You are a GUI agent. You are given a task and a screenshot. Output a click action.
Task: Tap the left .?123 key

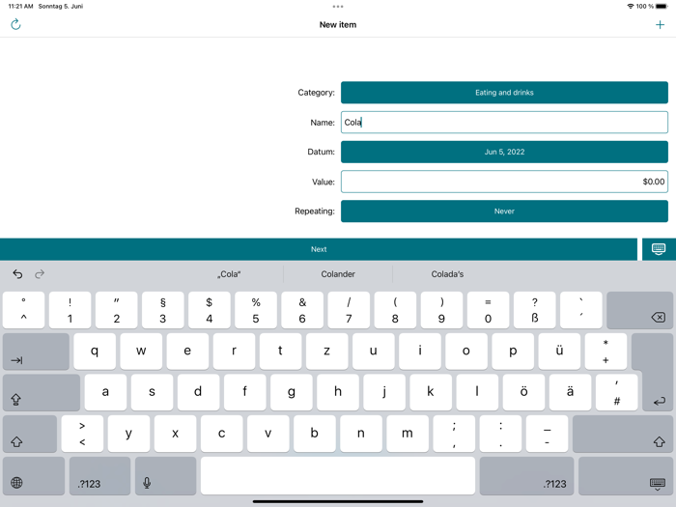click(x=99, y=476)
